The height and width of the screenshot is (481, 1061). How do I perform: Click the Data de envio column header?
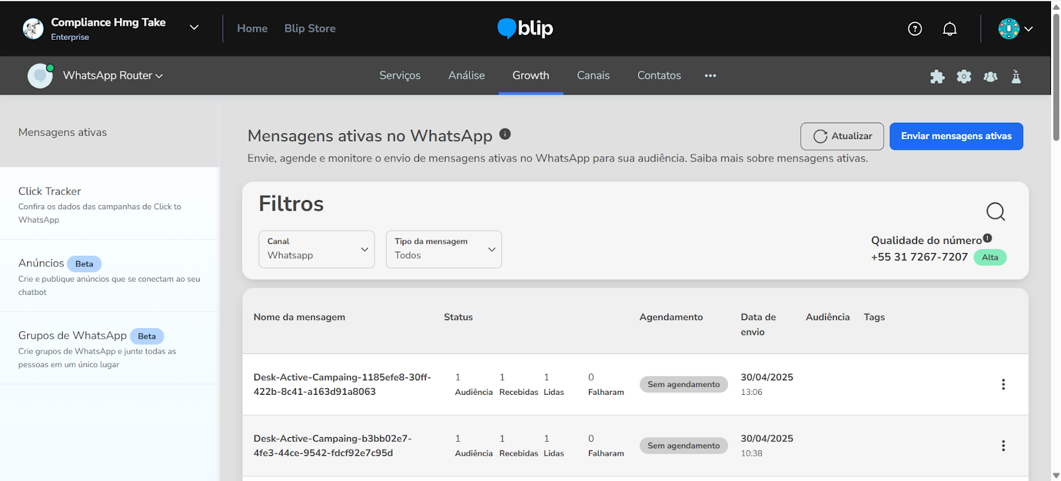pyautogui.click(x=759, y=325)
